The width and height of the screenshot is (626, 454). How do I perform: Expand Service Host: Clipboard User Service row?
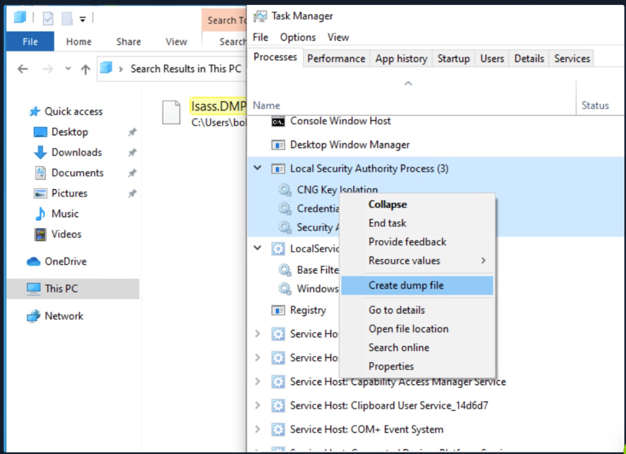click(x=258, y=405)
